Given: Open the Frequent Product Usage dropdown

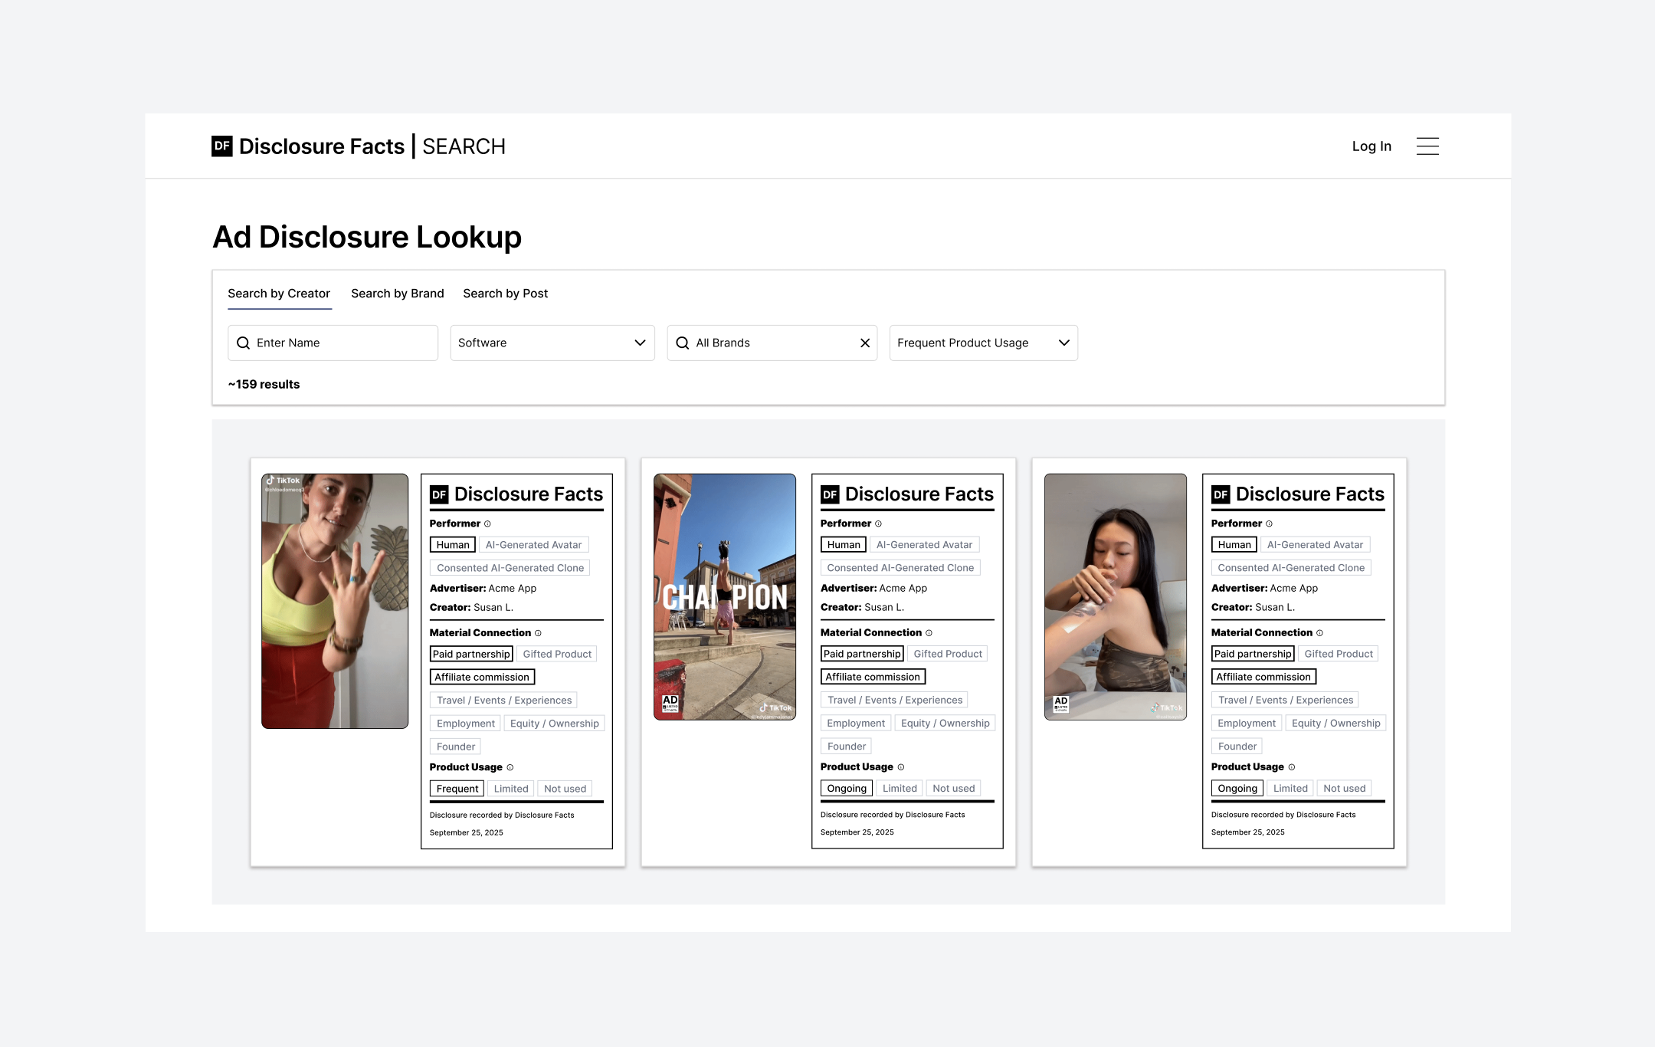Looking at the screenshot, I should (983, 343).
